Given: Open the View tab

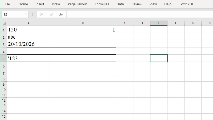Looking at the screenshot, I should click(x=153, y=4).
